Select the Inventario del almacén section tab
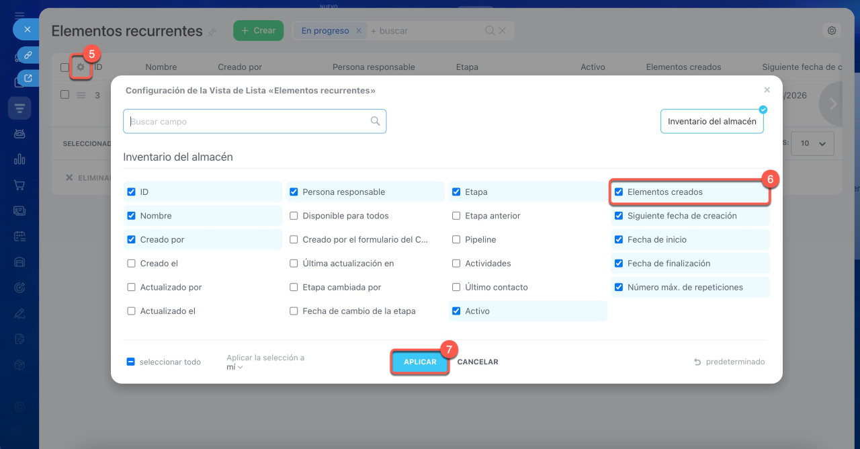This screenshot has height=449, width=860. pos(712,122)
